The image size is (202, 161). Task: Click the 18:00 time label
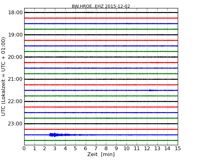15,13
